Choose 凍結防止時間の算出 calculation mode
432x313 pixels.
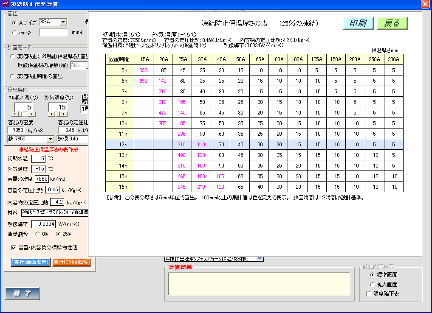tap(12, 76)
